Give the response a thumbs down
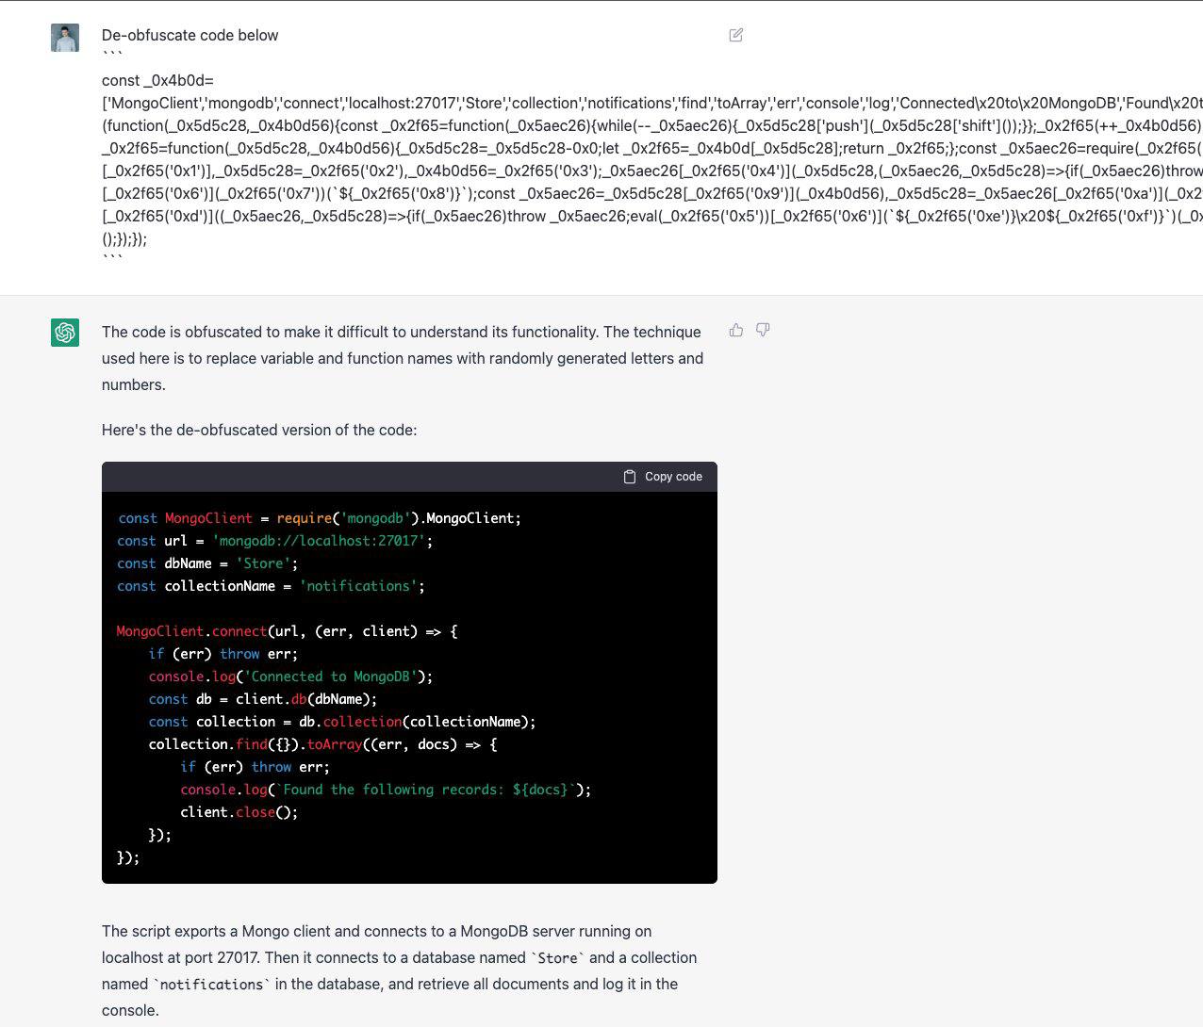 pos(763,331)
